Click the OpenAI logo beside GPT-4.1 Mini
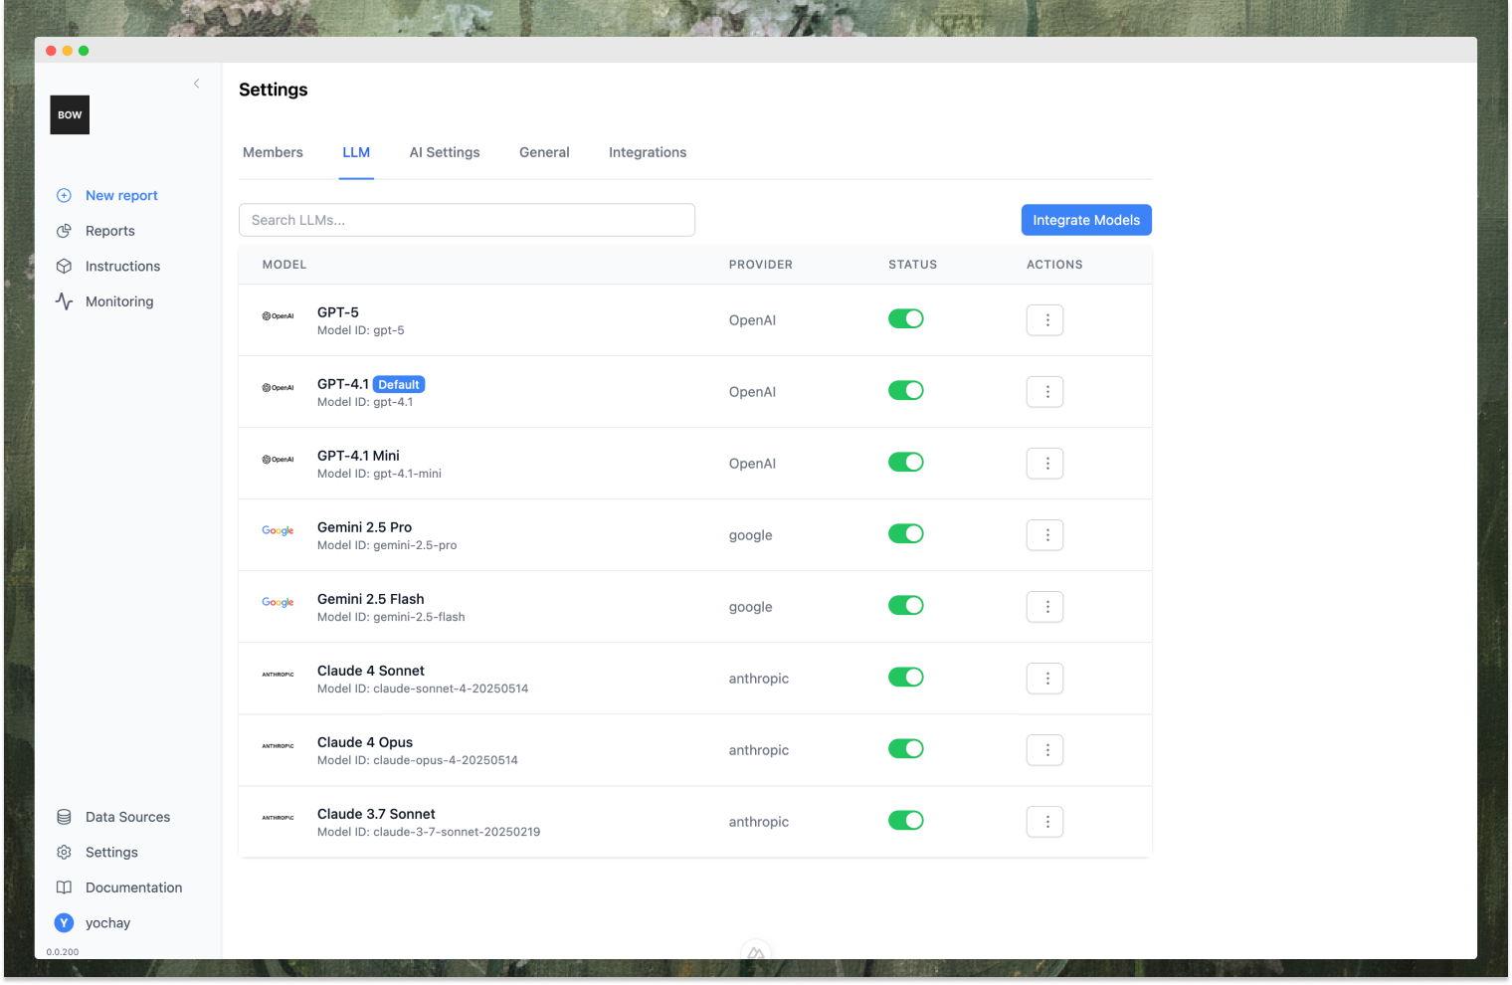This screenshot has width=1512, height=985. coord(278,460)
